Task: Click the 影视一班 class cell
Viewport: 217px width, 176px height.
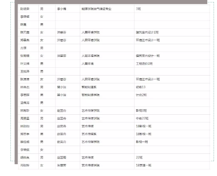Action: [x=172, y=142]
